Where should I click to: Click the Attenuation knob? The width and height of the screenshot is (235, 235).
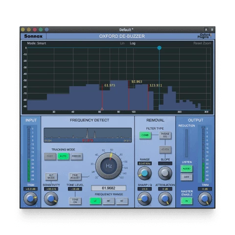[x=165, y=199]
